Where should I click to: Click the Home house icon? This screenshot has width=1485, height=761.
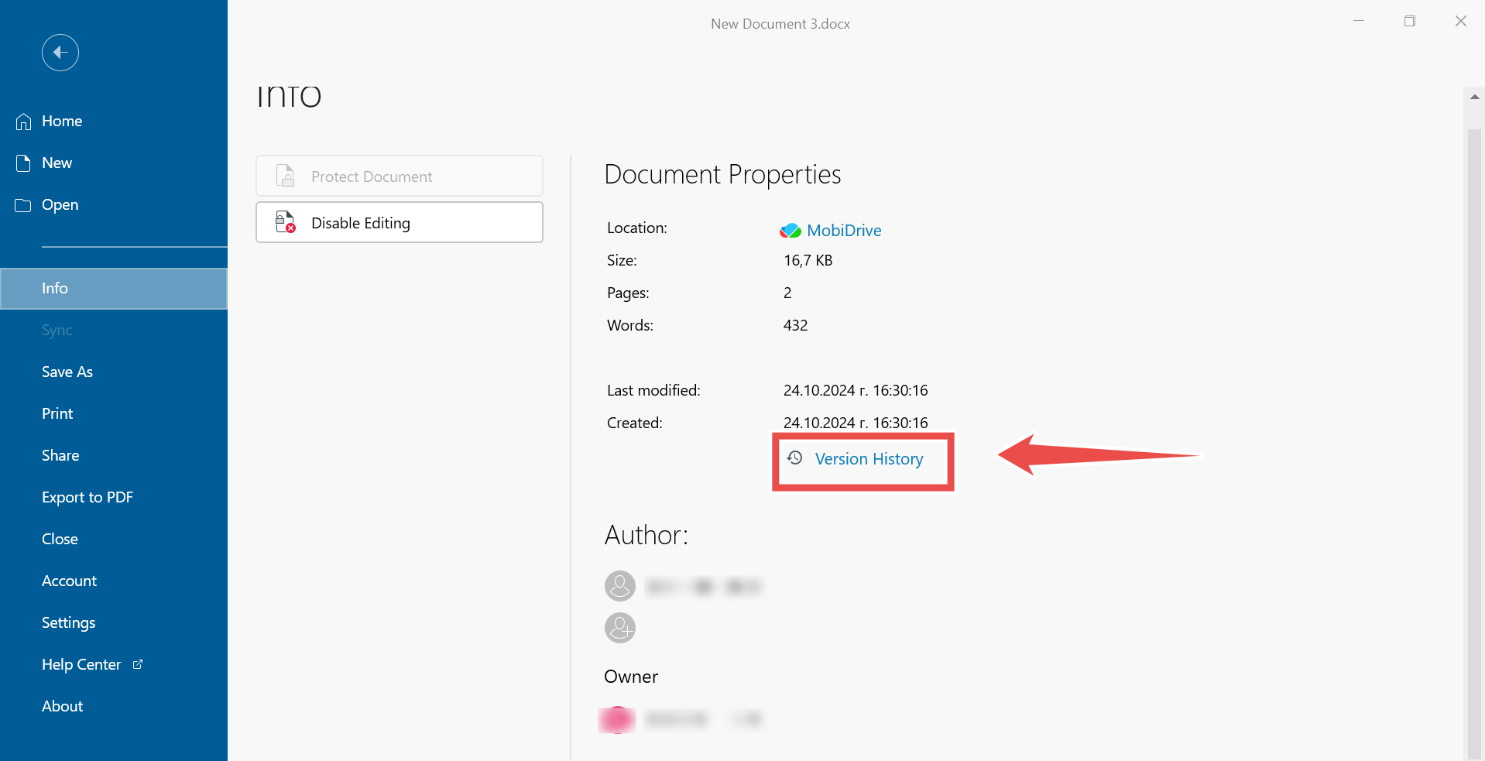(x=23, y=122)
